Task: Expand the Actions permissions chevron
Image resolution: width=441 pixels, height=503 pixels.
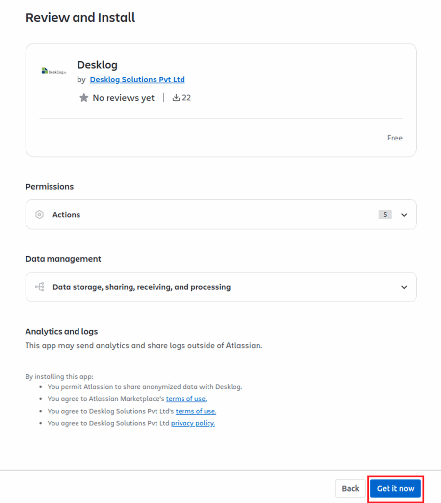Action: (x=404, y=215)
